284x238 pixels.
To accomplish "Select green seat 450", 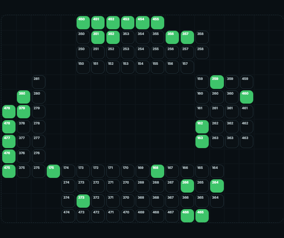I will pyautogui.click(x=83, y=22).
